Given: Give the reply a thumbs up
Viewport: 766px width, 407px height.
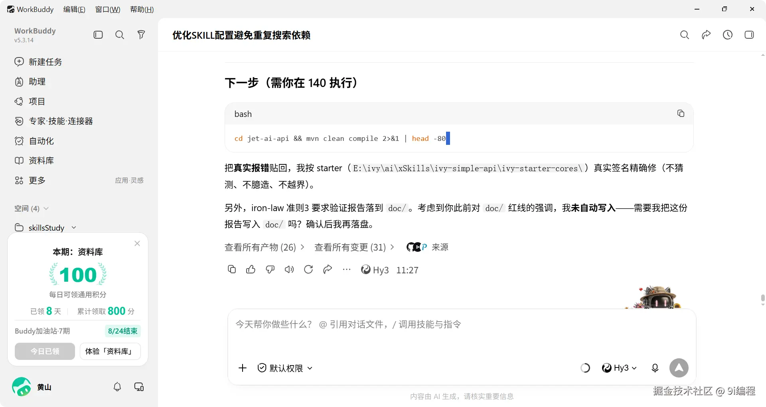Looking at the screenshot, I should [251, 269].
